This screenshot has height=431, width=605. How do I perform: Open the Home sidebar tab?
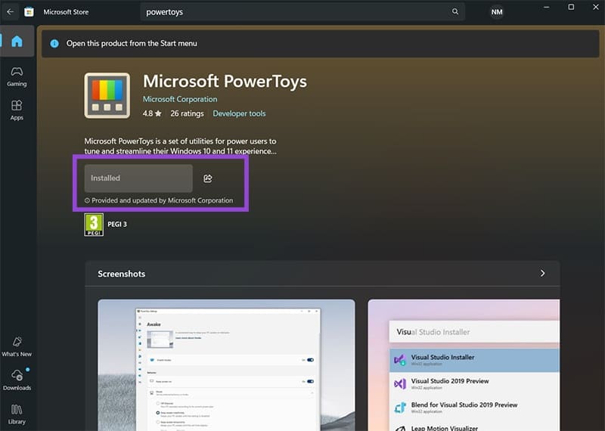coord(17,42)
